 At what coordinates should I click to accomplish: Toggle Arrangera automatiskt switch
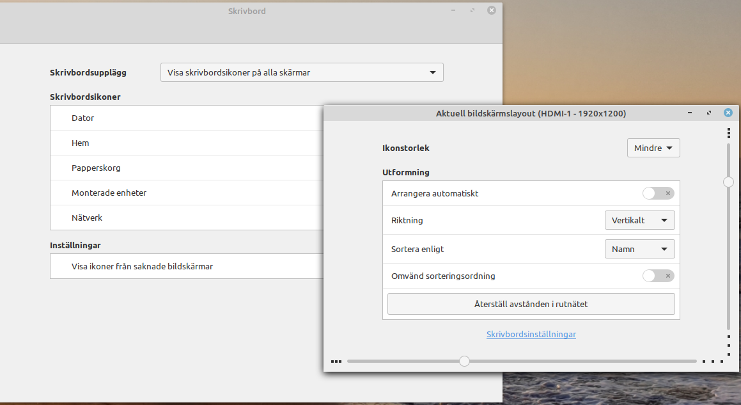click(658, 193)
